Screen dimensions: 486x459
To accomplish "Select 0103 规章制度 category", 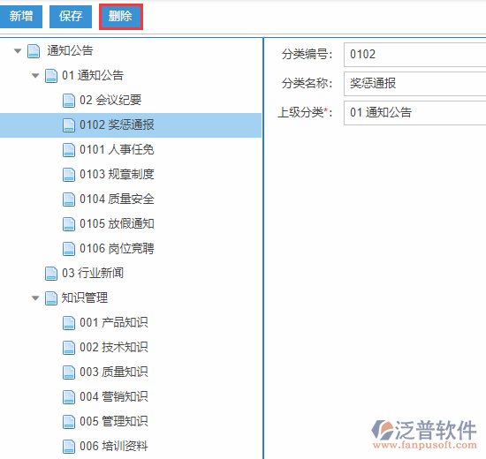I will pyautogui.click(x=117, y=174).
